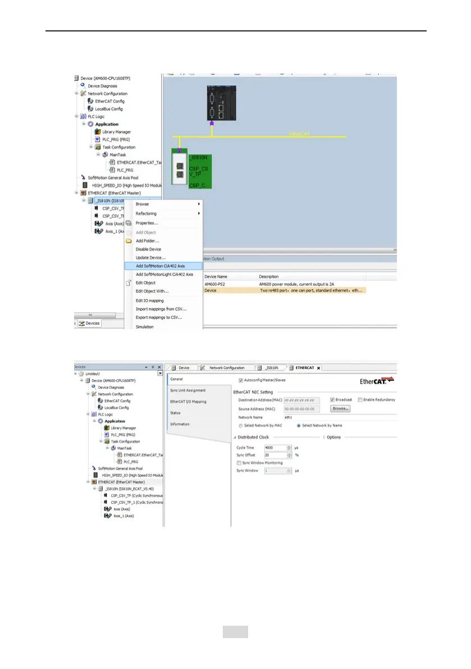Switch to Network Configuration editor tab
The image size is (471, 669).
pos(226,368)
